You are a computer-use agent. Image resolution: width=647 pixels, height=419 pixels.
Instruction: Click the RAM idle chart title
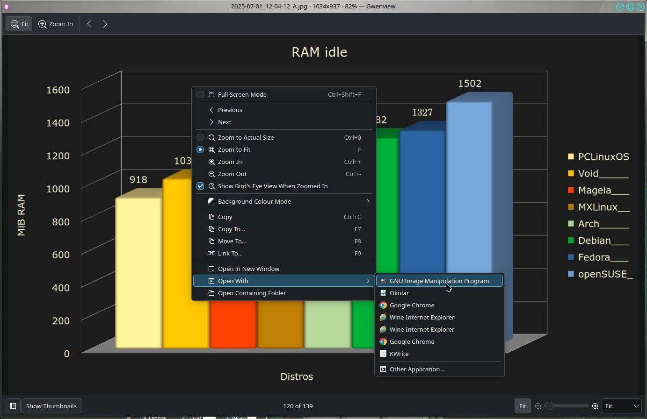(320, 52)
